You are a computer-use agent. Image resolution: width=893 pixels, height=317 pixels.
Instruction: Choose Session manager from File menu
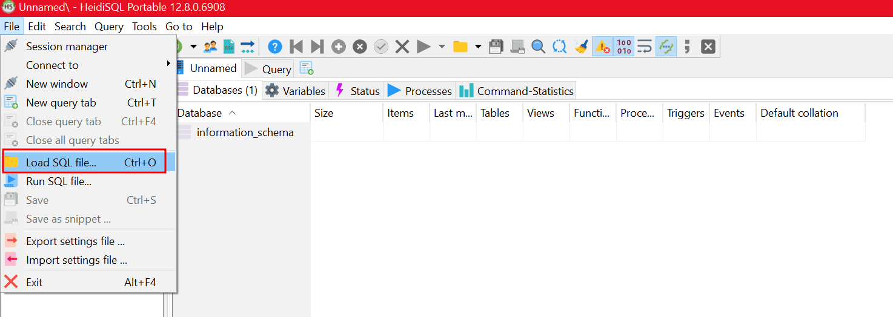(88, 47)
